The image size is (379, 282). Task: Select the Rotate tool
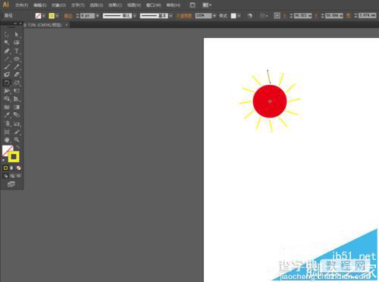[7, 83]
